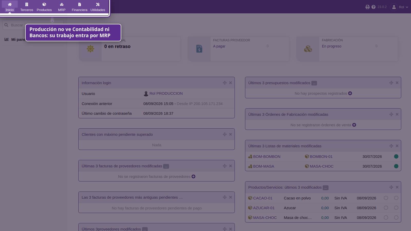Open the Utilidades menu
Viewport: 411px width, 231px height.
[98, 7]
